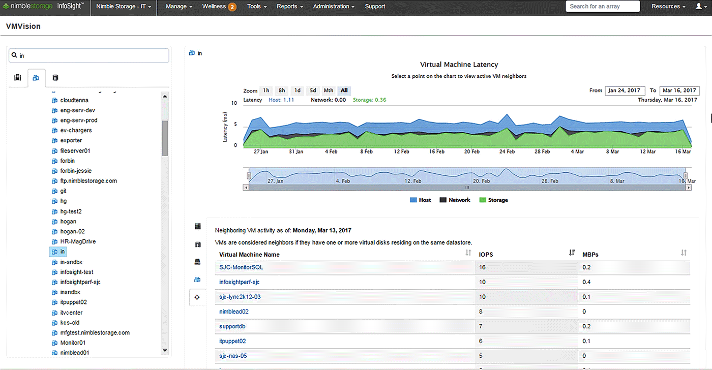Screen dimensions: 712x370
Task: Toggle Network series in the chart legend
Action: coord(455,200)
